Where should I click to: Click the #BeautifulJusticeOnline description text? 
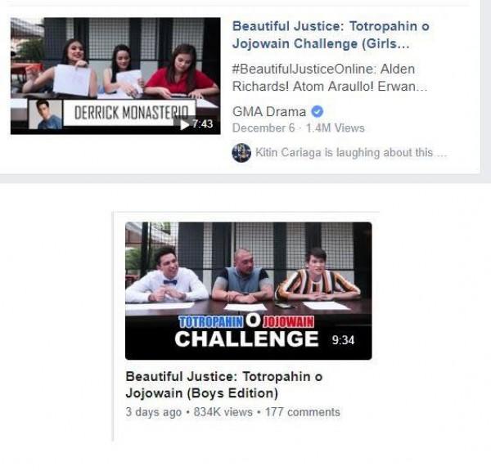pyautogui.click(x=330, y=78)
